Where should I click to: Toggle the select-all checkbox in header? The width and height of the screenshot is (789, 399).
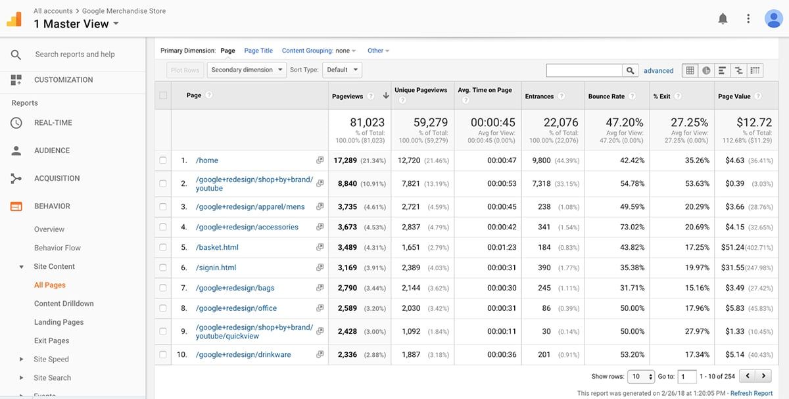163,95
